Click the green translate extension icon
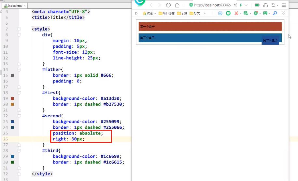Screen dimensions: 298x181 tap(246, 13)
